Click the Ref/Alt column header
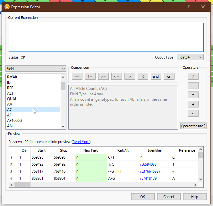 123,150
